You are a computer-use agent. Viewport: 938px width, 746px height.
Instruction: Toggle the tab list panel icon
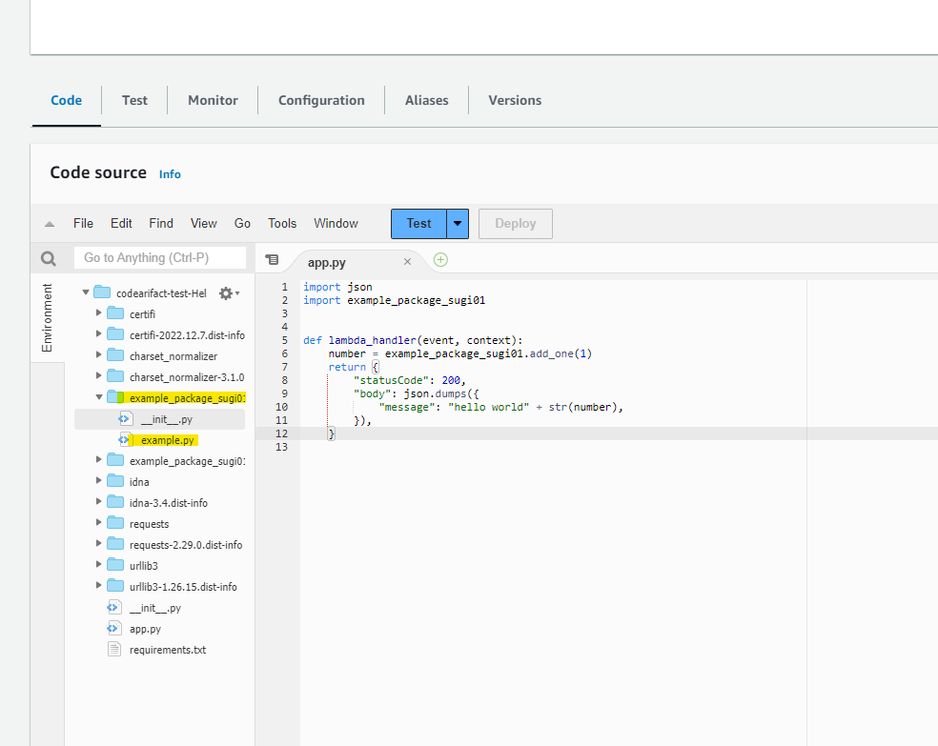[x=272, y=259]
